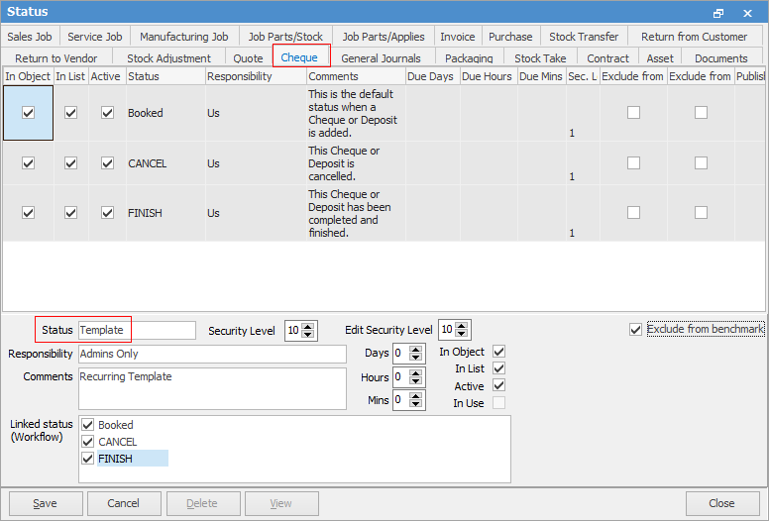Image resolution: width=769 pixels, height=521 pixels.
Task: Edit the Responsibility field
Action: point(212,354)
